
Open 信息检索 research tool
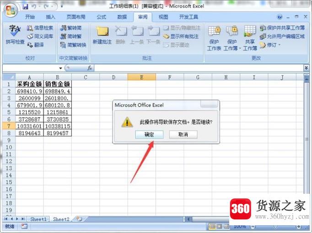pos(40,28)
